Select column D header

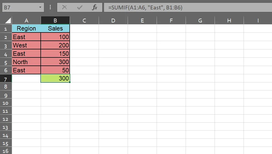113,20
